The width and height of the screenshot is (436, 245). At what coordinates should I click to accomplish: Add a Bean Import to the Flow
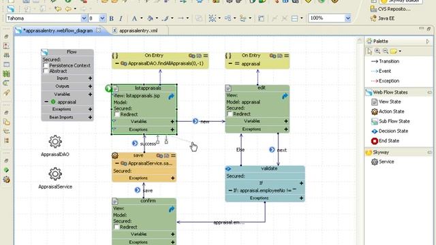(90, 118)
